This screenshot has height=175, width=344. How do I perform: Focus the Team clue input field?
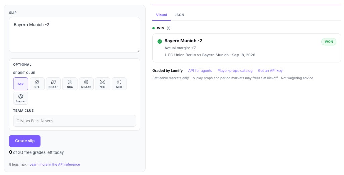(75, 121)
